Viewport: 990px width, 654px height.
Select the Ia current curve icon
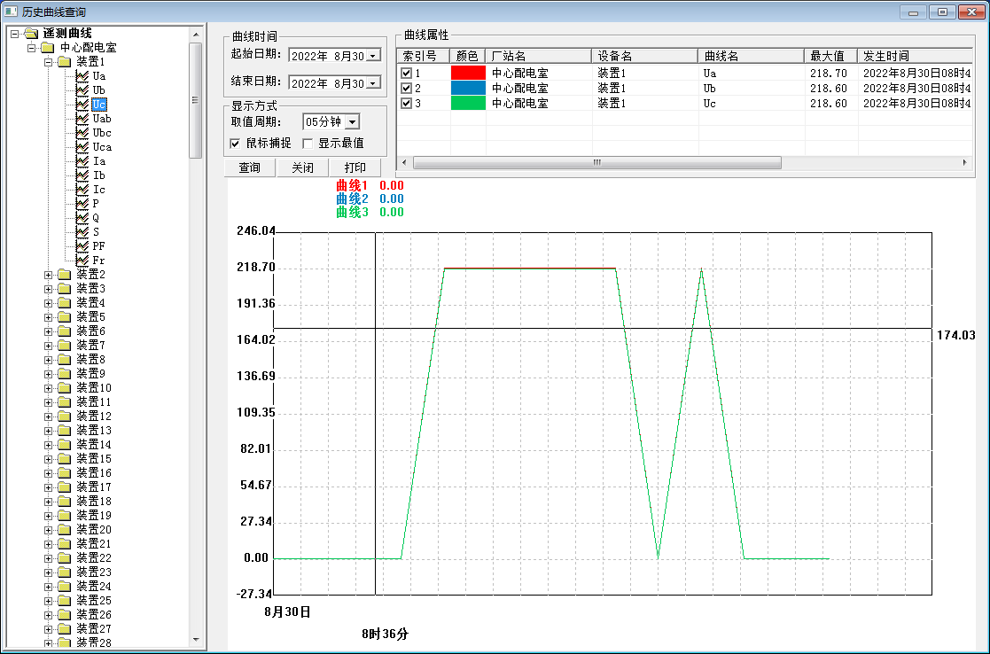pos(82,161)
